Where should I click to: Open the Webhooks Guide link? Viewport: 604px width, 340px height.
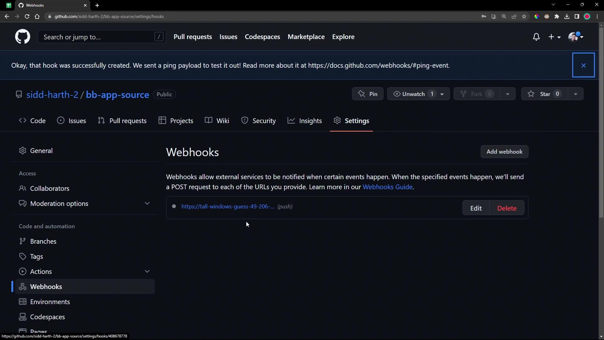[x=388, y=187]
